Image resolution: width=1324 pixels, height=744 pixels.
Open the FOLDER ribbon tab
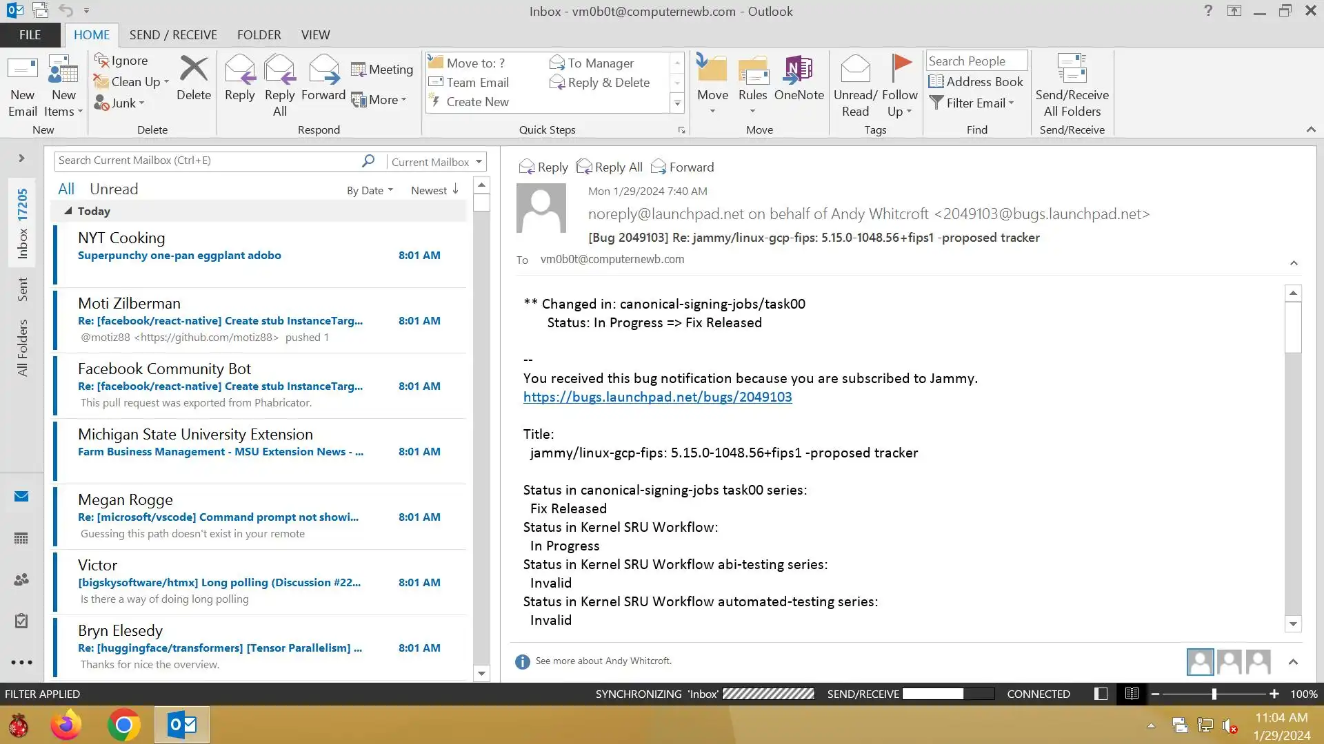coord(259,34)
